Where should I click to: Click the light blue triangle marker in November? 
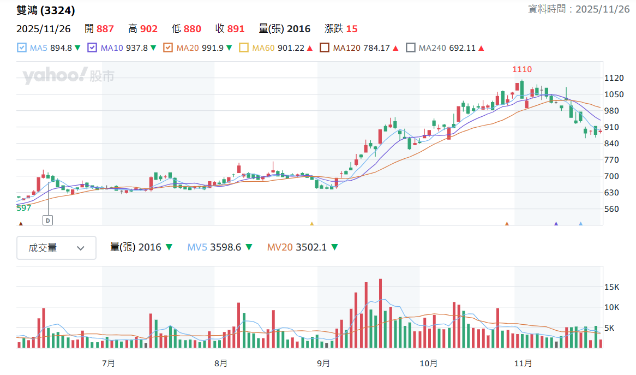pos(580,224)
